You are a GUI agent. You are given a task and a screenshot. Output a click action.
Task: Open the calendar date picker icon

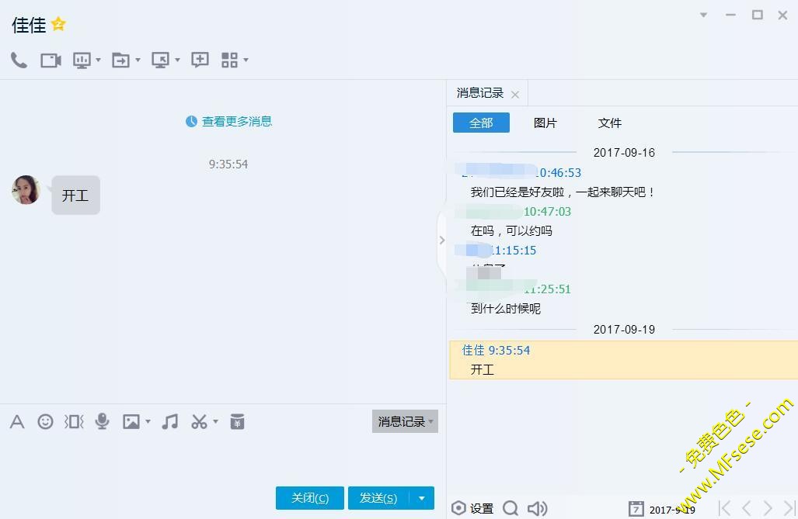point(636,509)
